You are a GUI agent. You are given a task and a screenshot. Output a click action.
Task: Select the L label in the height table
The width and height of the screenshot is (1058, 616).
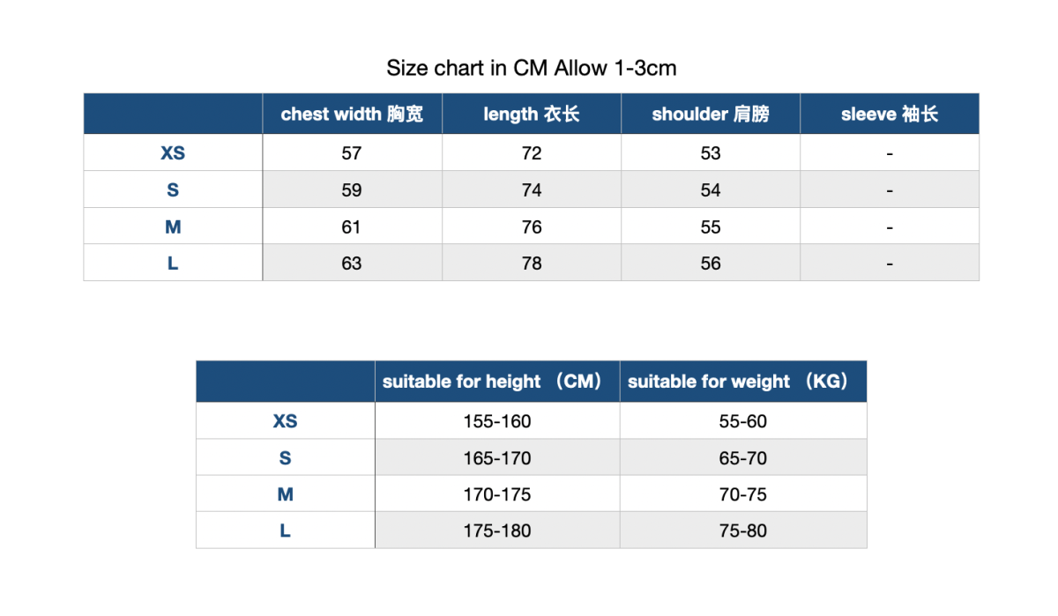[x=285, y=531]
